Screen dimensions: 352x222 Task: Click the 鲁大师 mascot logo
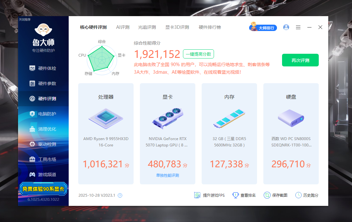(x=43, y=30)
